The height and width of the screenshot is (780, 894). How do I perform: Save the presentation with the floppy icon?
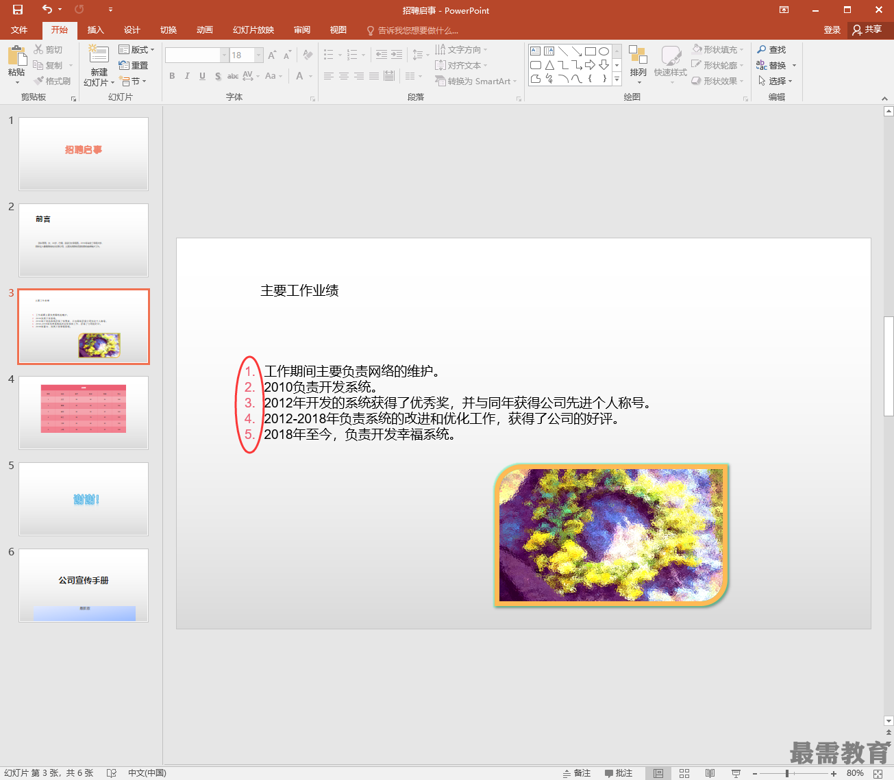tap(18, 10)
